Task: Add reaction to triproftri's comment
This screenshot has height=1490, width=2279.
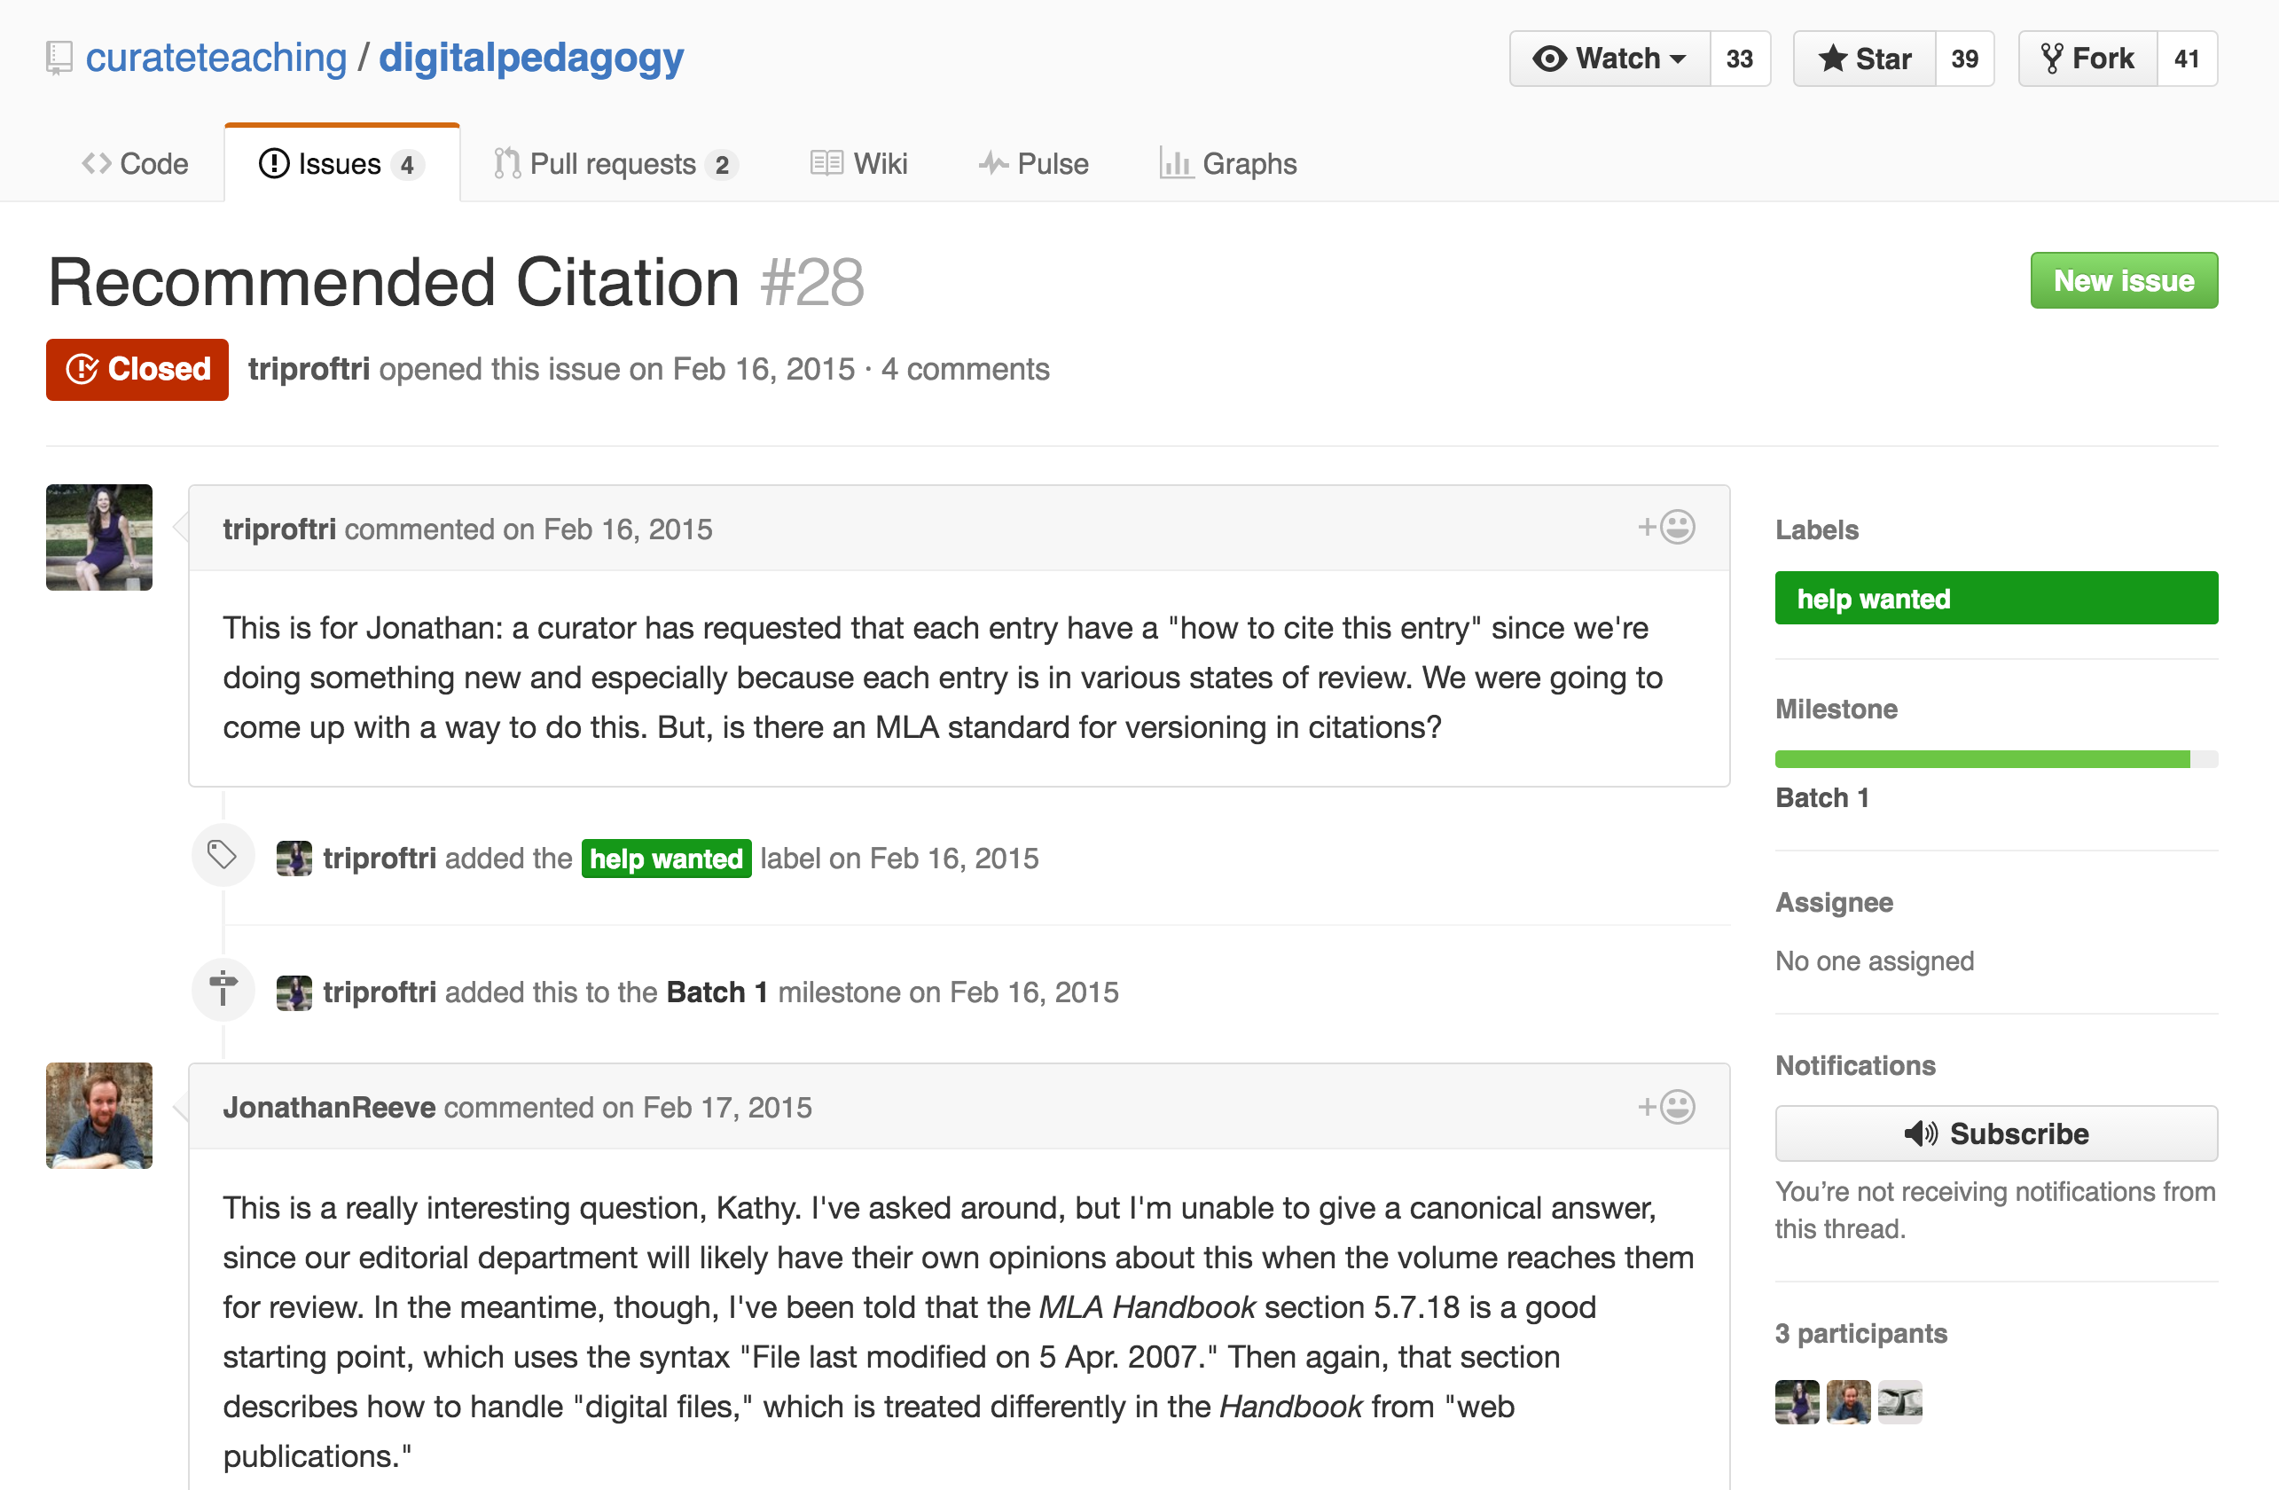Action: click(x=1666, y=528)
